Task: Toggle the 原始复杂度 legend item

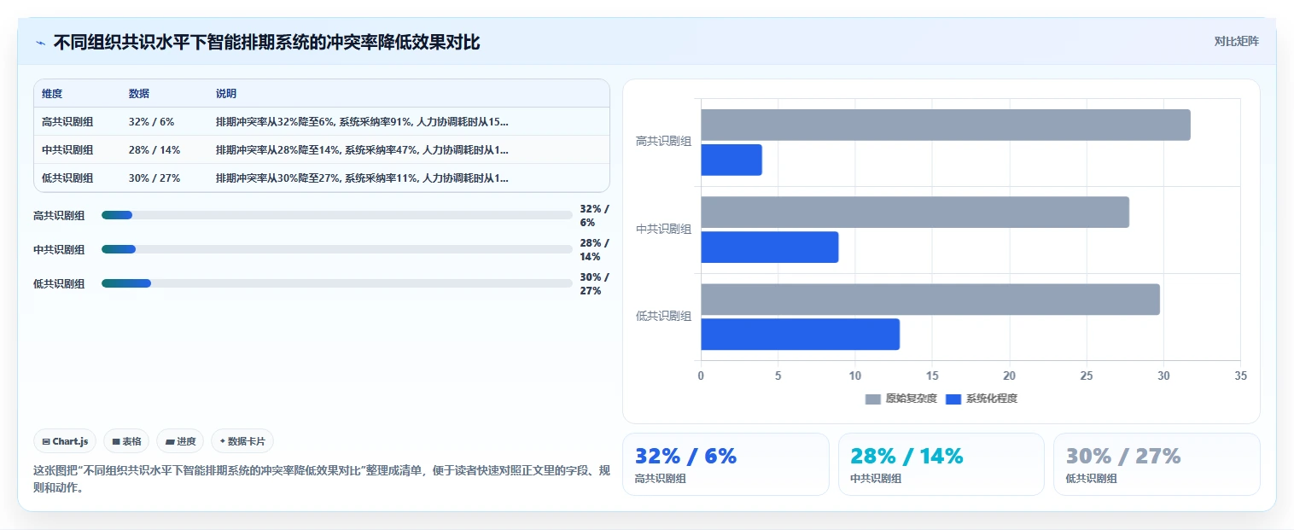Action: tap(901, 399)
